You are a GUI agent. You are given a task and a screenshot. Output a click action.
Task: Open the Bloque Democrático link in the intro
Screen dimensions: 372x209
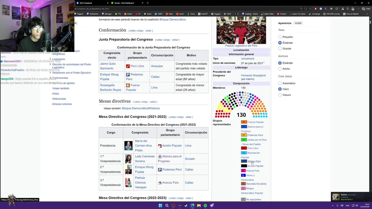(x=172, y=19)
